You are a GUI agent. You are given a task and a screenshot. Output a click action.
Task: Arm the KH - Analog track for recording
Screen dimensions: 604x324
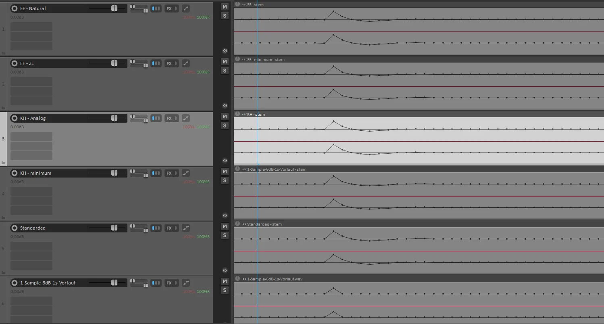(x=15, y=118)
